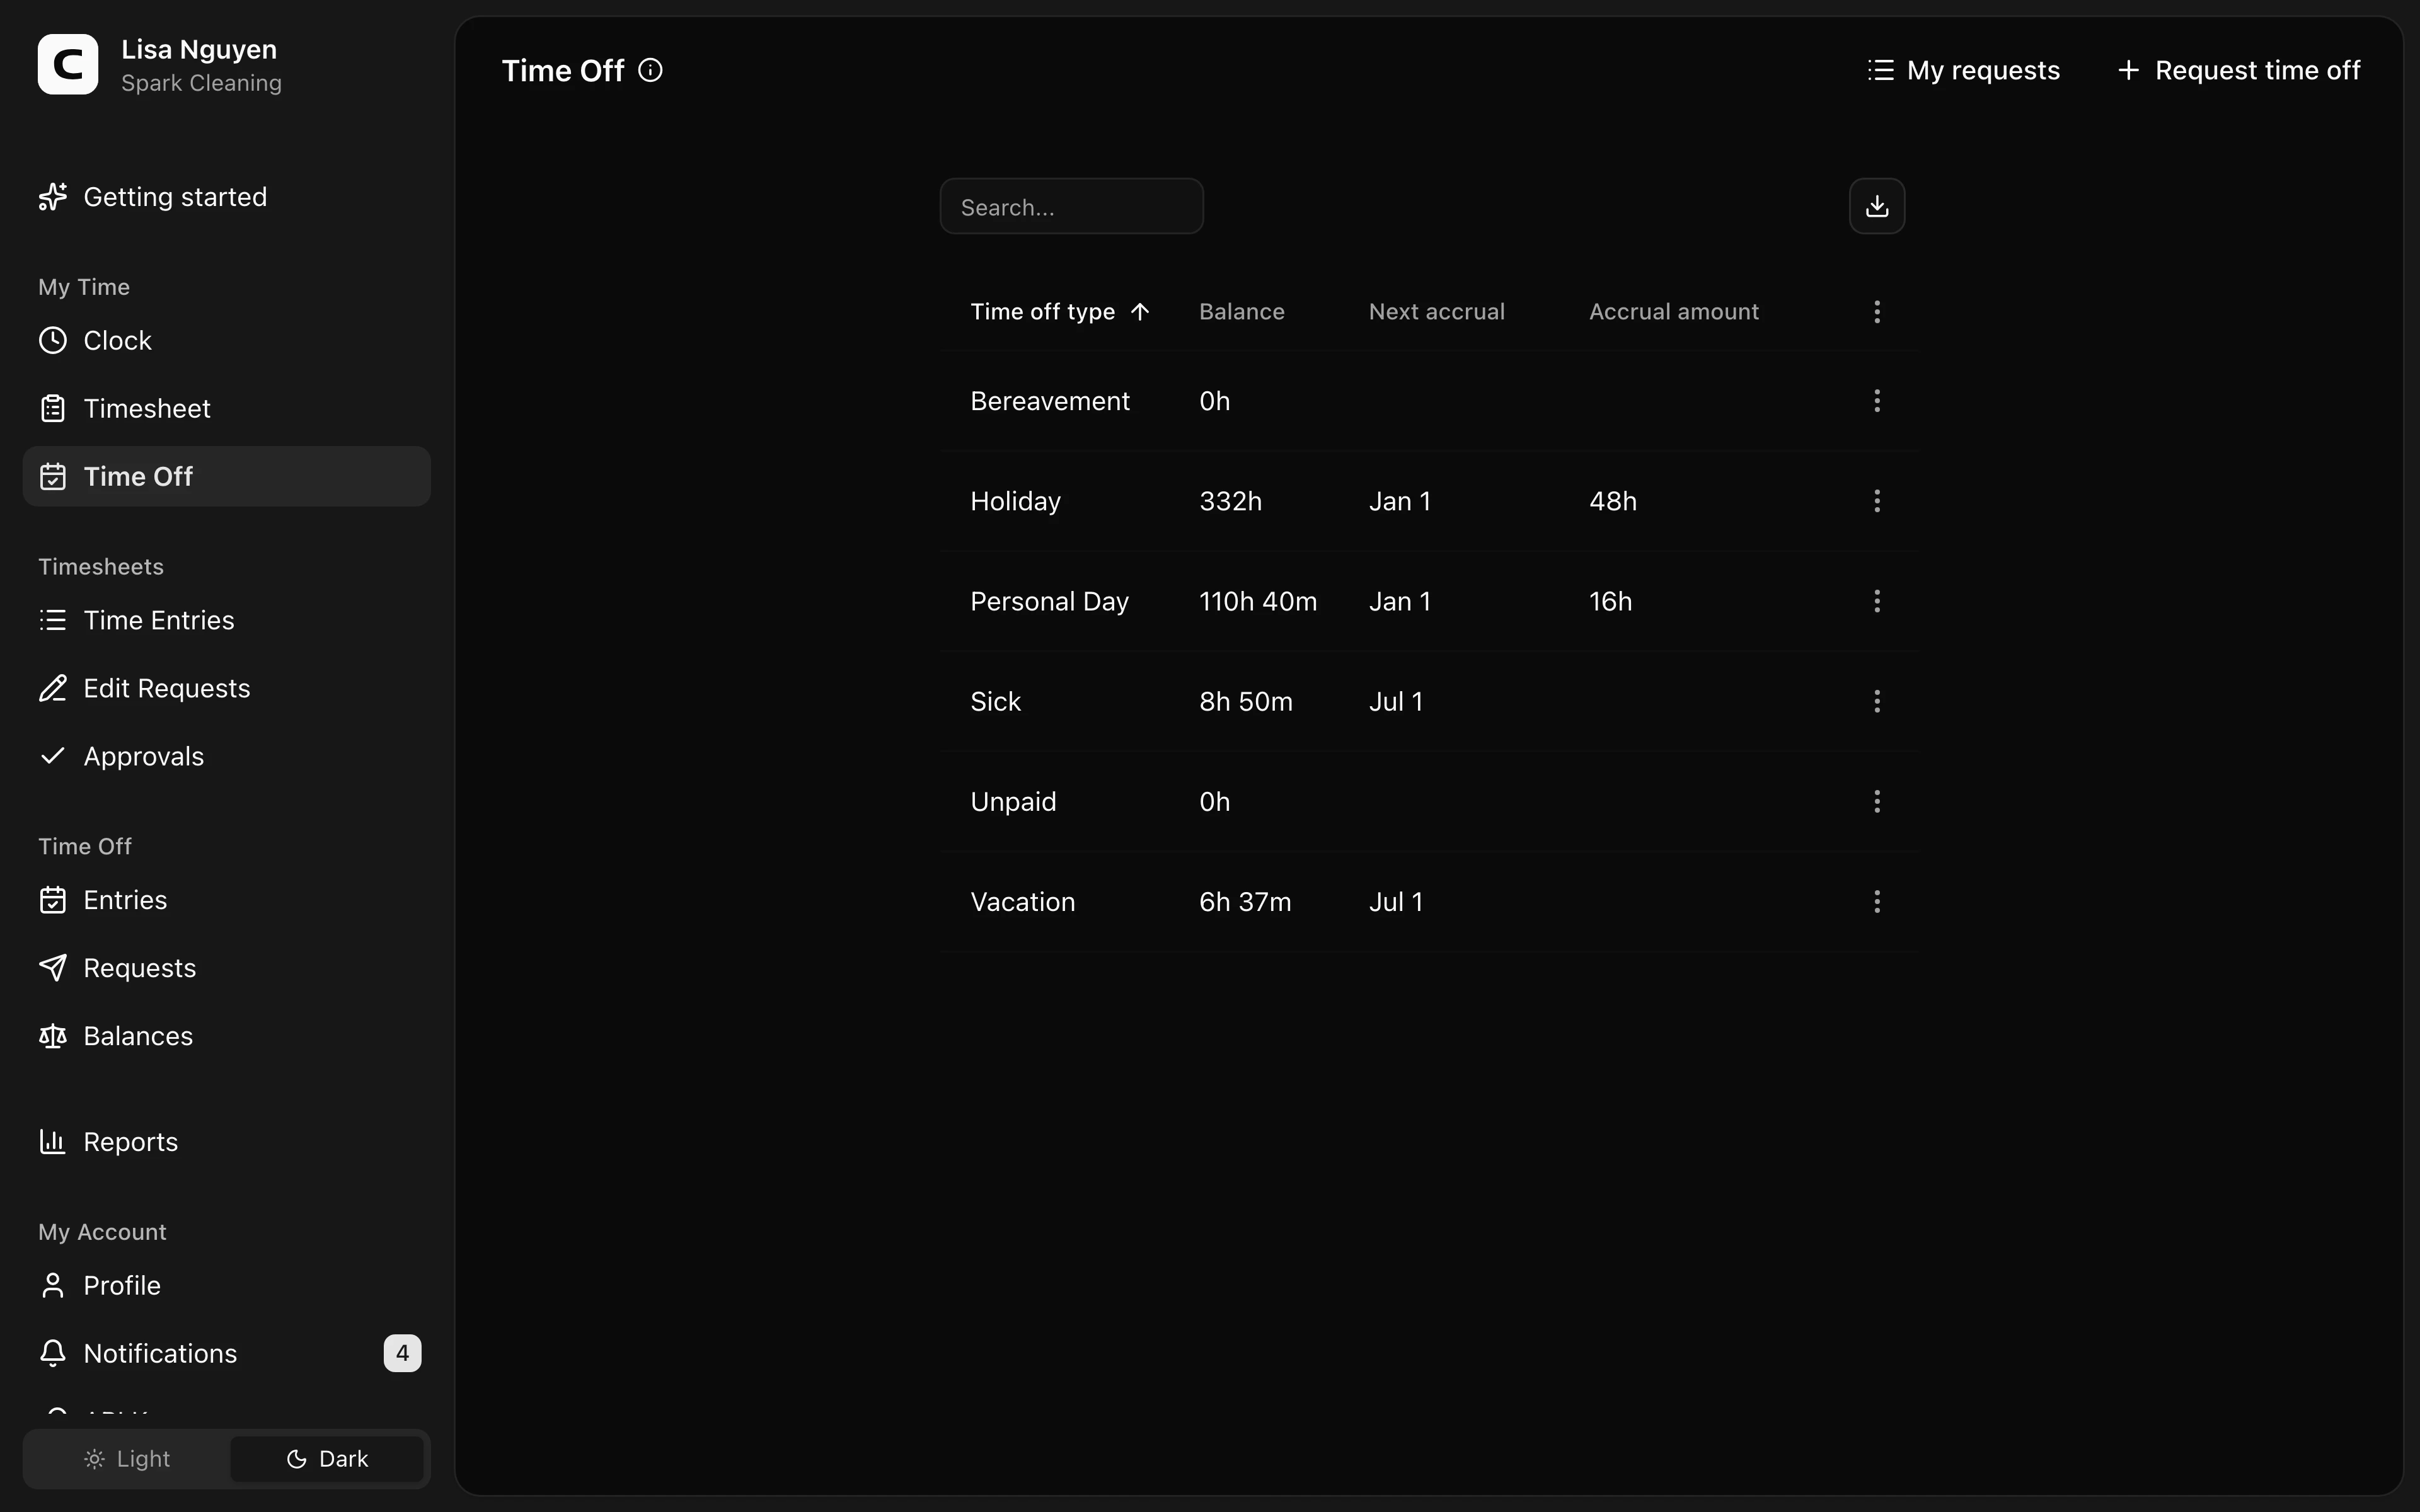This screenshot has height=1512, width=2420.
Task: Click the Profile person icon
Action: point(53,1286)
